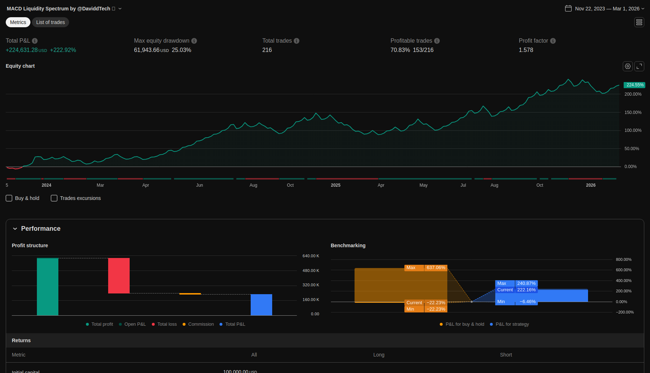Click the Total trades info icon
The image size is (650, 373).
pos(297,41)
